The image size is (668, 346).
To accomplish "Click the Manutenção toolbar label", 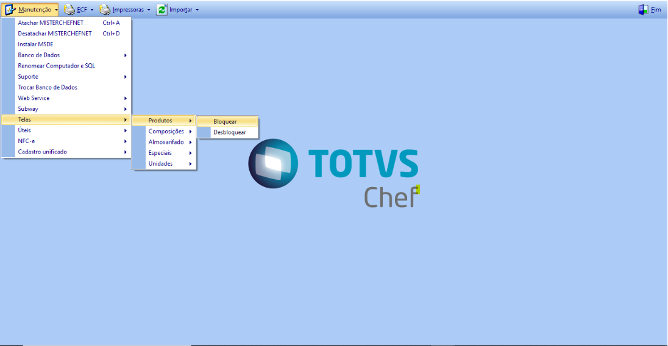I will [x=35, y=10].
